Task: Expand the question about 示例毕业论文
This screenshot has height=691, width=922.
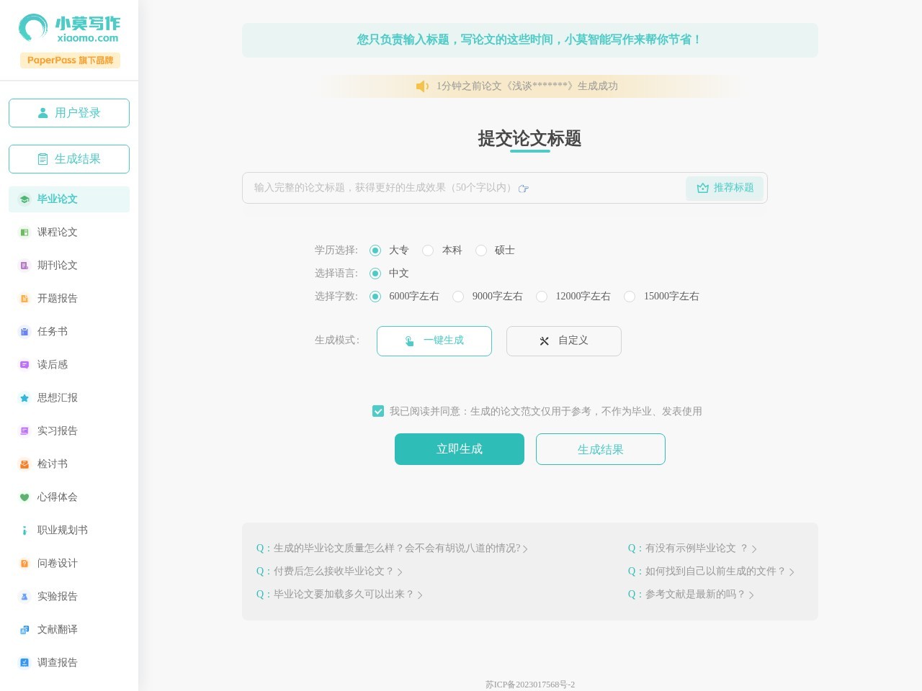Action: pos(692,548)
